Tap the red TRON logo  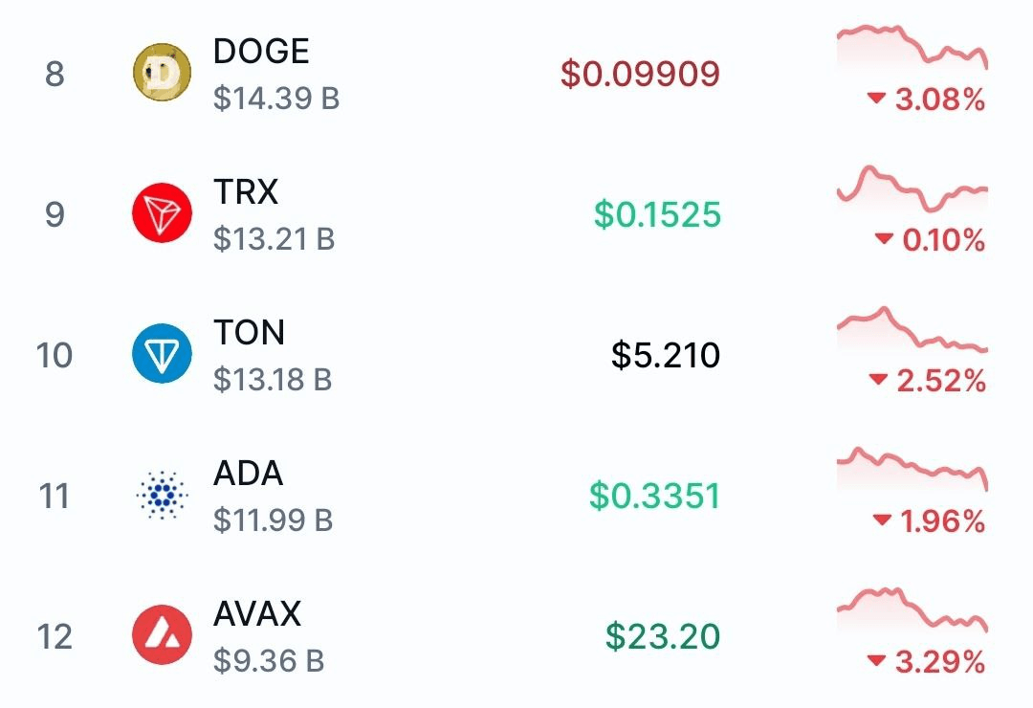click(162, 213)
